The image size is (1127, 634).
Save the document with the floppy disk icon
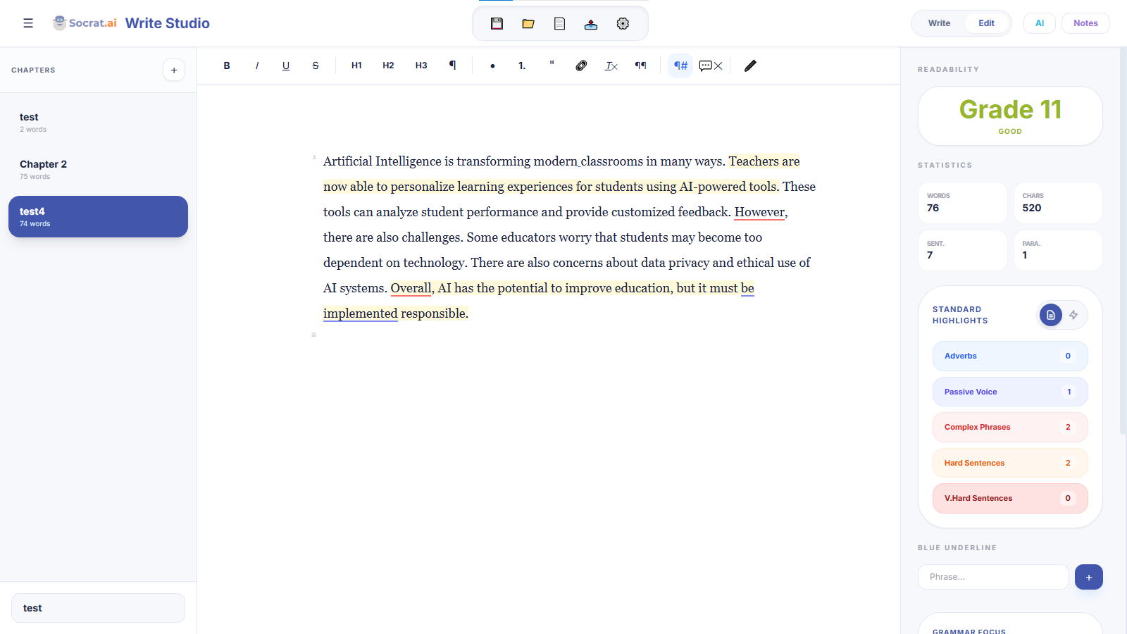(497, 23)
